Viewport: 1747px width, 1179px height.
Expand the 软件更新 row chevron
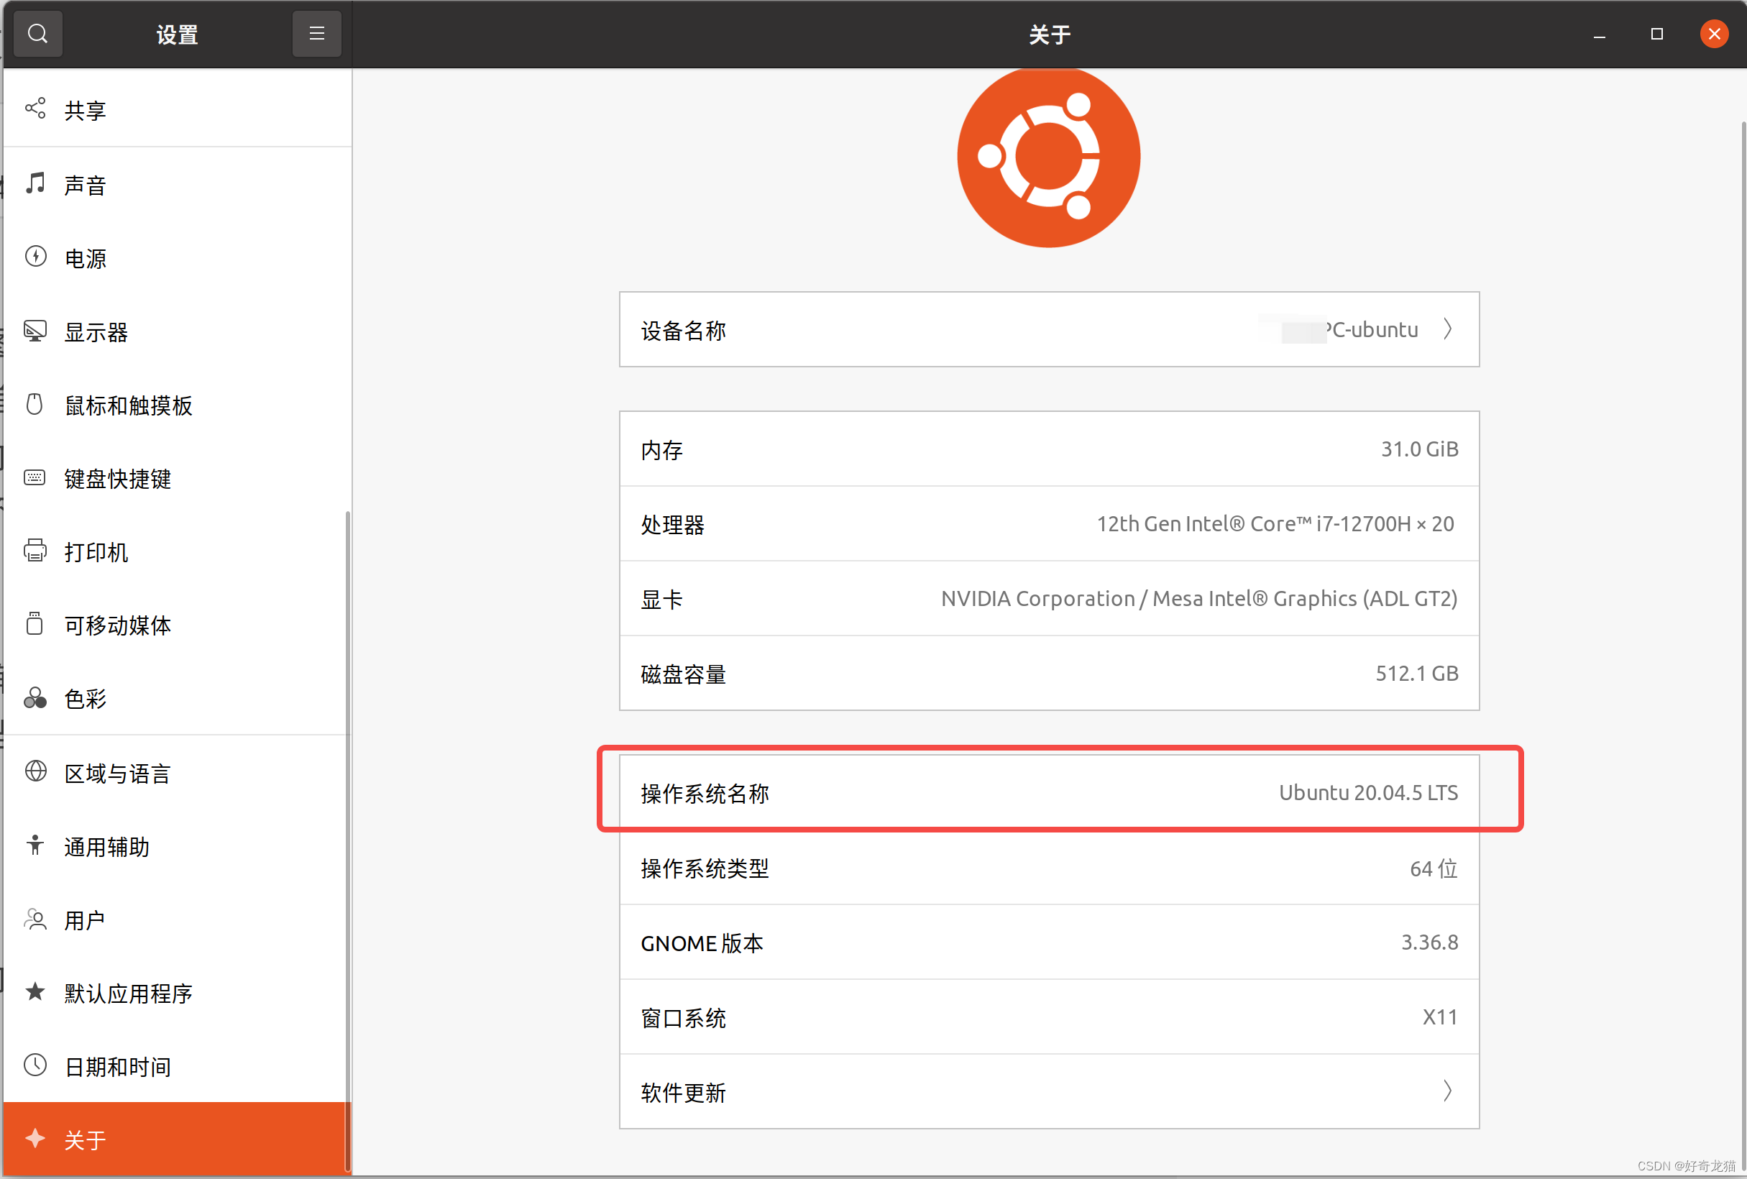point(1447,1091)
